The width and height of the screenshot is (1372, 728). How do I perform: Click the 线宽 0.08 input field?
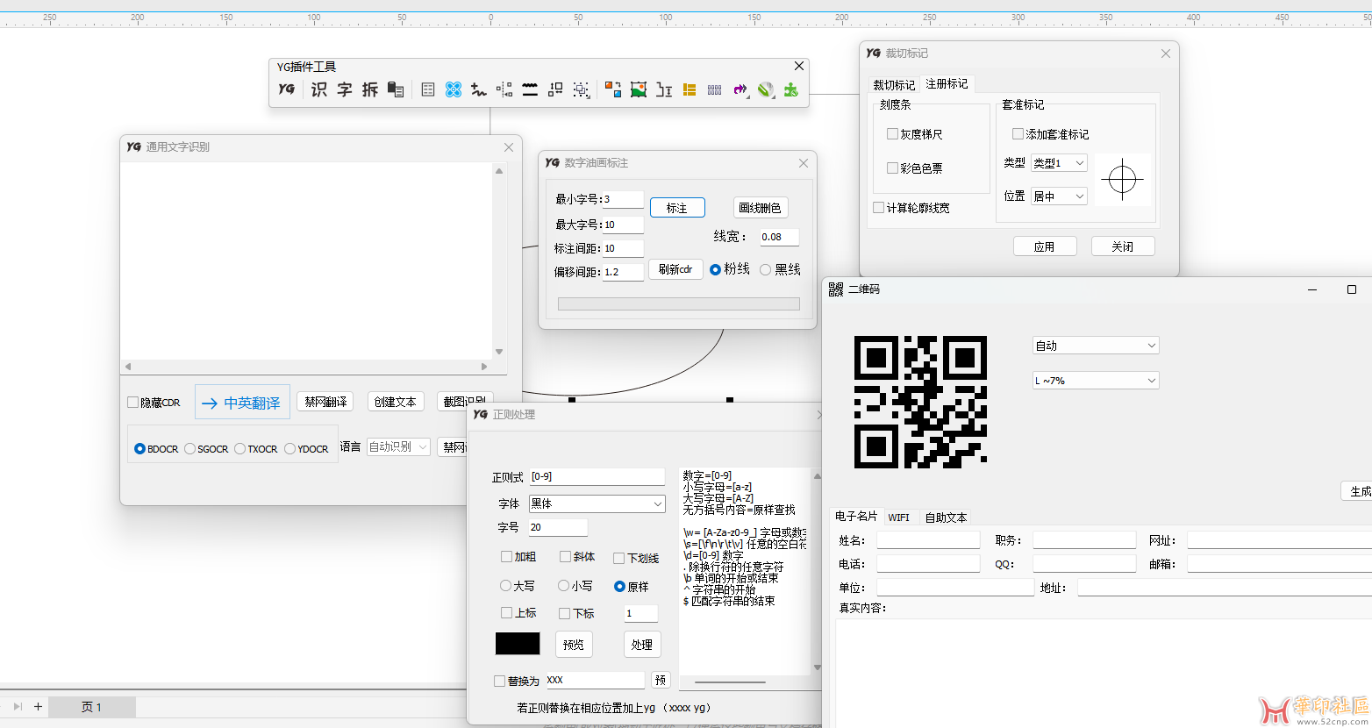779,237
